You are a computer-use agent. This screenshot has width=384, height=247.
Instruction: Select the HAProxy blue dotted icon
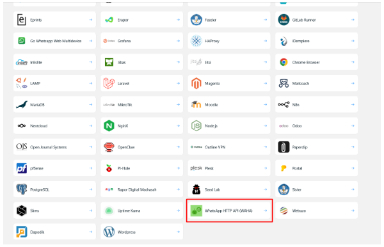pos(196,41)
